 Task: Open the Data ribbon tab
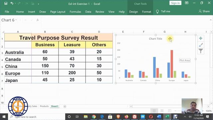[88, 12]
